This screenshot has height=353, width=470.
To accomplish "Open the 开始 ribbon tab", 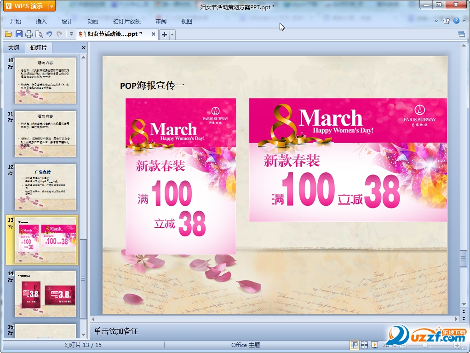I will (x=15, y=21).
